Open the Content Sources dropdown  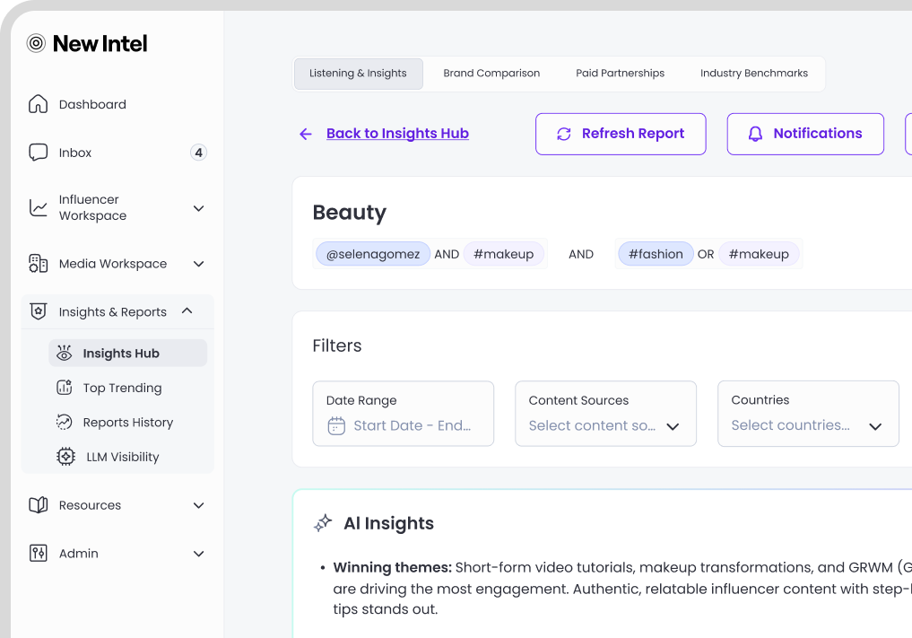point(605,414)
